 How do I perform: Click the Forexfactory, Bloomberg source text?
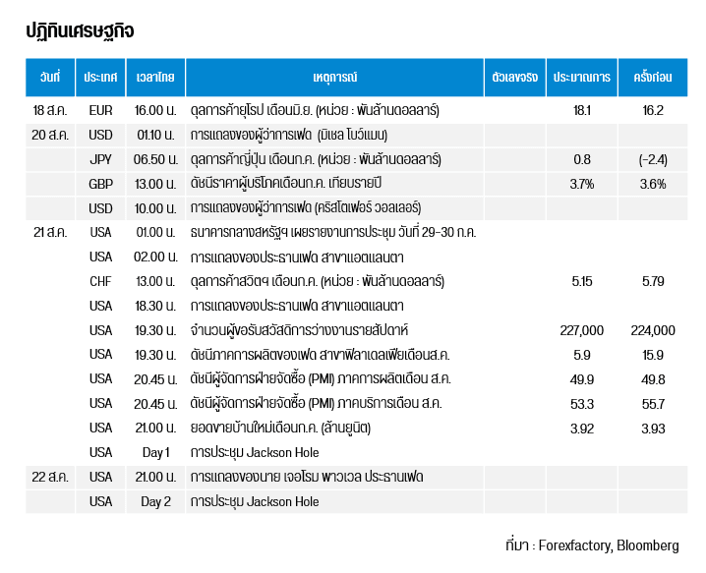click(616, 545)
